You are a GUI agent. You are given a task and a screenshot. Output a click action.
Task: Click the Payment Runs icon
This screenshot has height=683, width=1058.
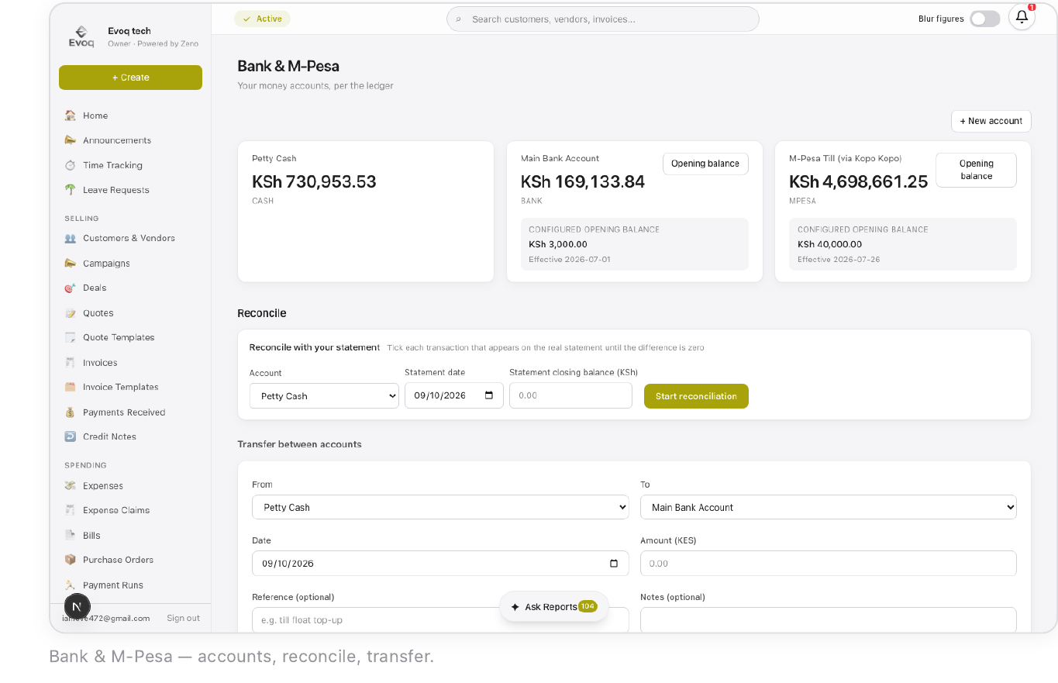(71, 585)
